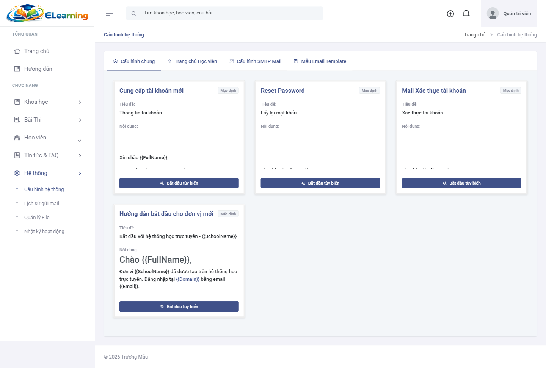The height and width of the screenshot is (368, 546).
Task: Click Mail Xác thực tài khoản title
Action: click(434, 91)
